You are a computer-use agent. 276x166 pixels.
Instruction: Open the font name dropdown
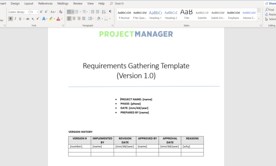click(x=28, y=12)
